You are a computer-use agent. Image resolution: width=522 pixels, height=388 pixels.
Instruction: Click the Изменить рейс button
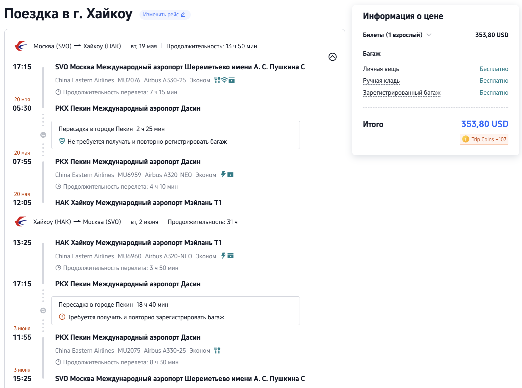click(x=164, y=15)
